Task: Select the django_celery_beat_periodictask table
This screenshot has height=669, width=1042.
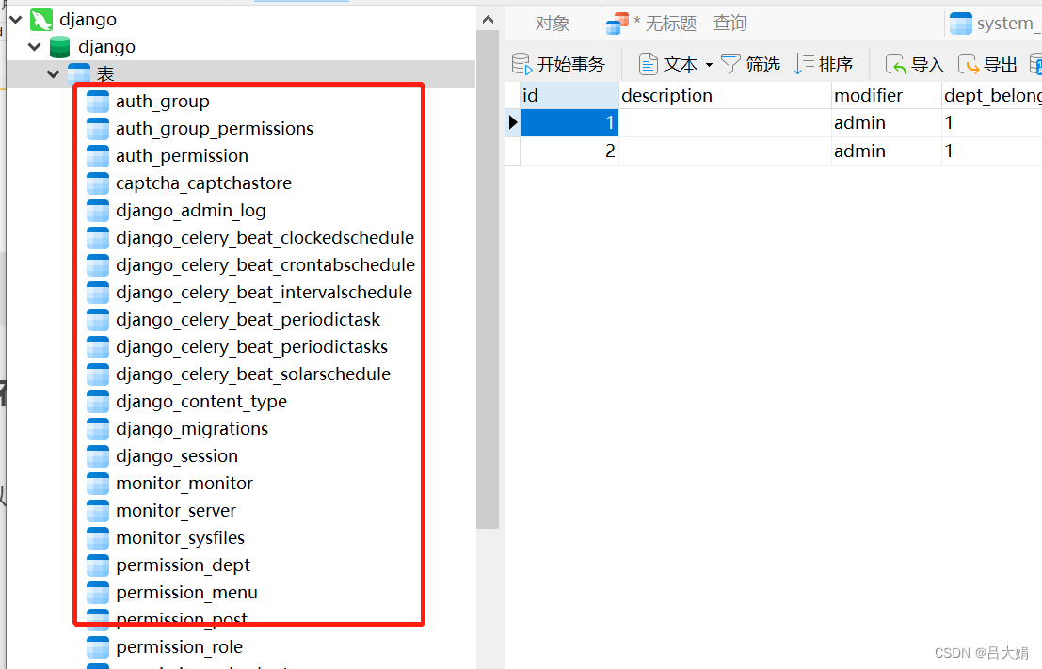Action: (x=248, y=320)
